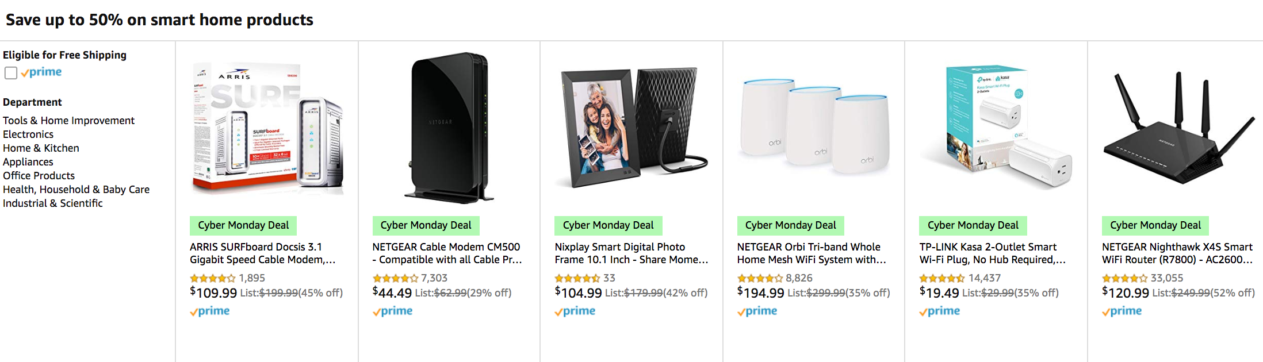Select Health, Household & Baby Care department

(x=76, y=190)
